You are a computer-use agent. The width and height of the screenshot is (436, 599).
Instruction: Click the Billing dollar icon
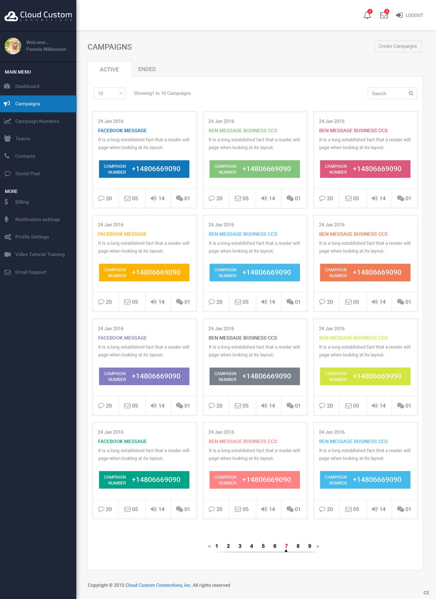pyautogui.click(x=6, y=202)
